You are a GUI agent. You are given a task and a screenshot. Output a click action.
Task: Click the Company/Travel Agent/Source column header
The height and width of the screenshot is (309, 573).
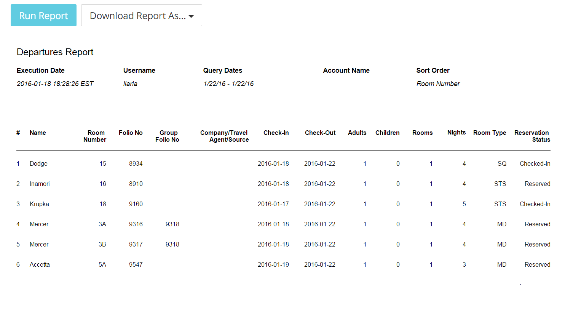225,136
